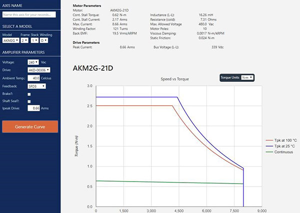Click the SELECT A MODEL section heading
Image resolution: width=300 pixels, height=213 pixels.
17,26
